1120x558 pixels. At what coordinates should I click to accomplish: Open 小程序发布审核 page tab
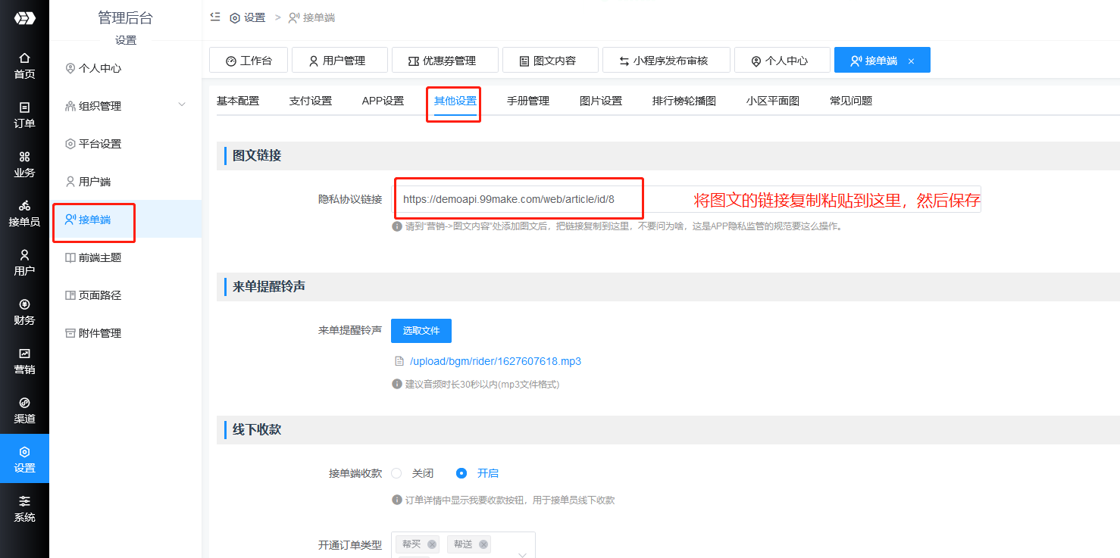point(666,60)
